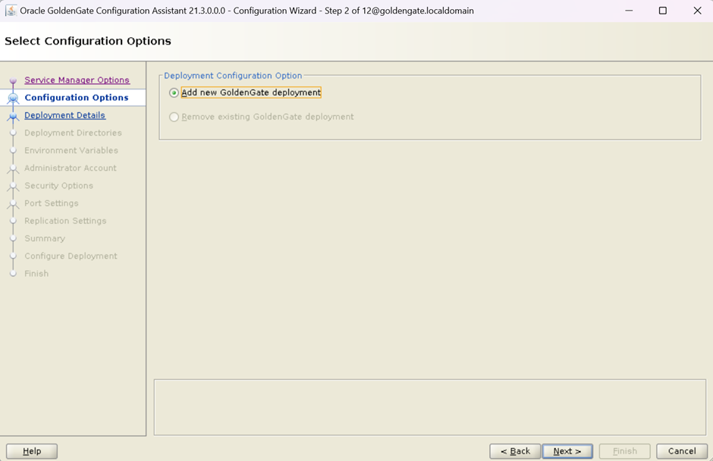The width and height of the screenshot is (713, 461).
Task: Click Deployment Directories step in sidebar
Action: 73,133
